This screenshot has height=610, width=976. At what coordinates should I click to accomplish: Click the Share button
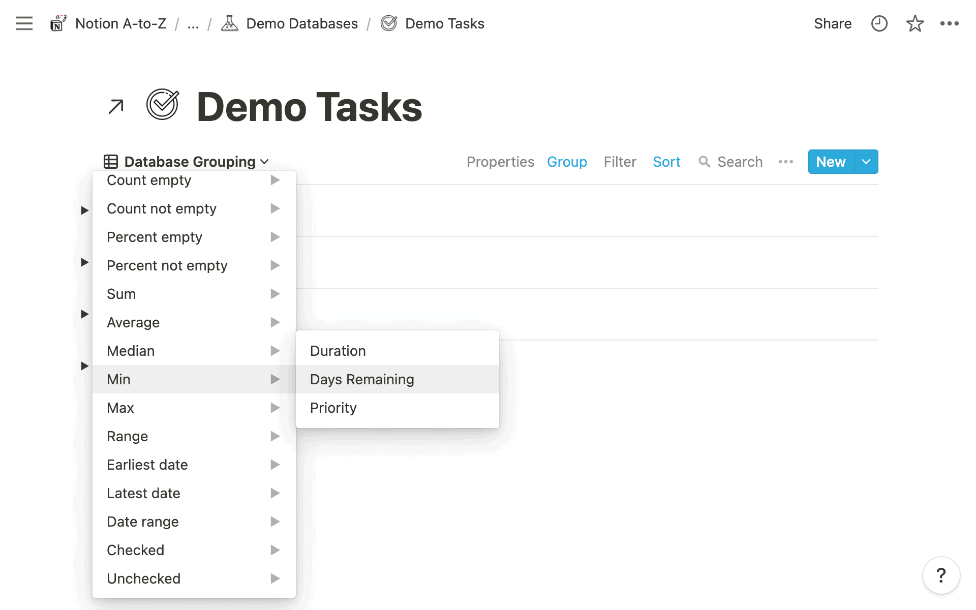832,23
